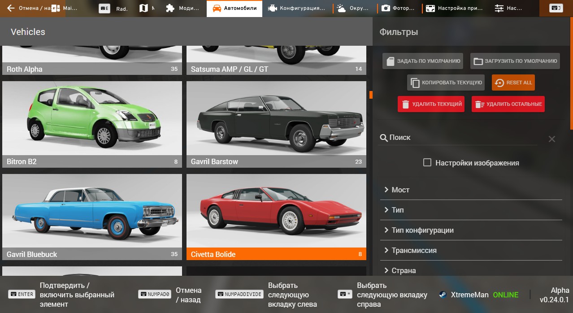The width and height of the screenshot is (573, 313).
Task: Click the XtremeMan username
Action: coord(469,295)
